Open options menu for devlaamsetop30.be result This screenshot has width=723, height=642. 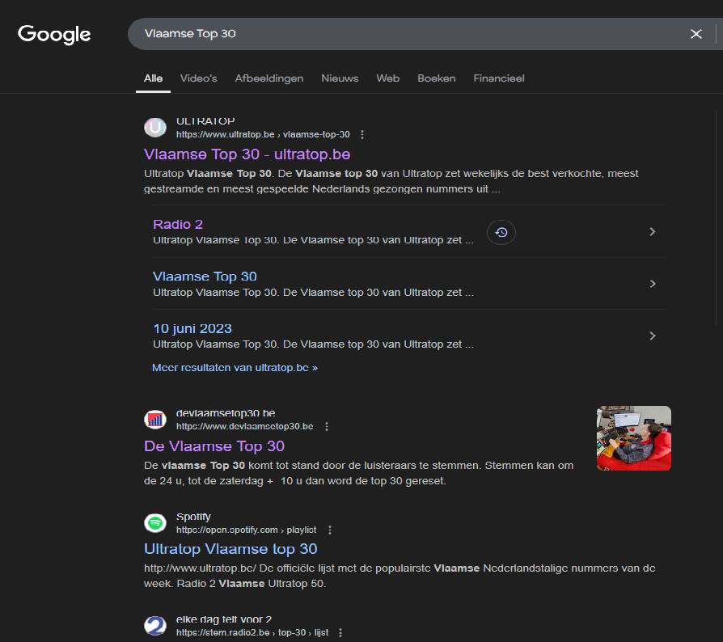[x=327, y=427]
